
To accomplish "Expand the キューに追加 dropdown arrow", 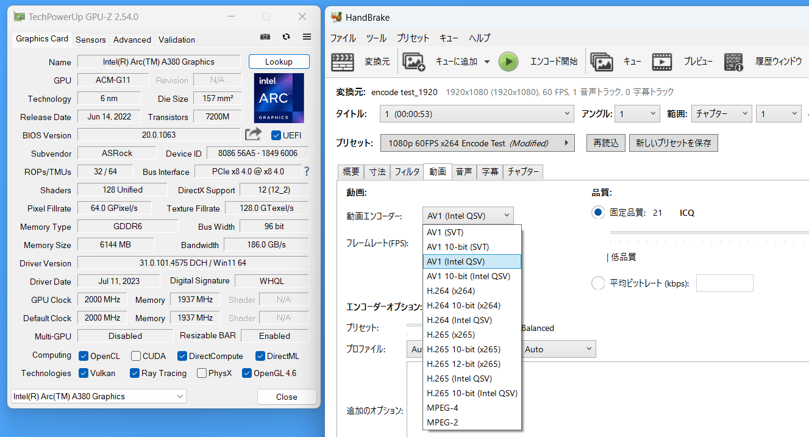I will tap(486, 62).
